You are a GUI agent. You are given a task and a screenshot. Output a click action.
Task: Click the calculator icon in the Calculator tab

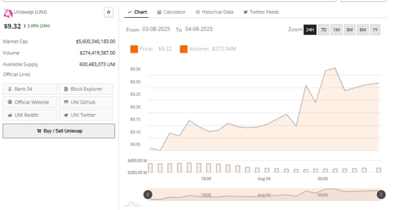click(x=159, y=12)
